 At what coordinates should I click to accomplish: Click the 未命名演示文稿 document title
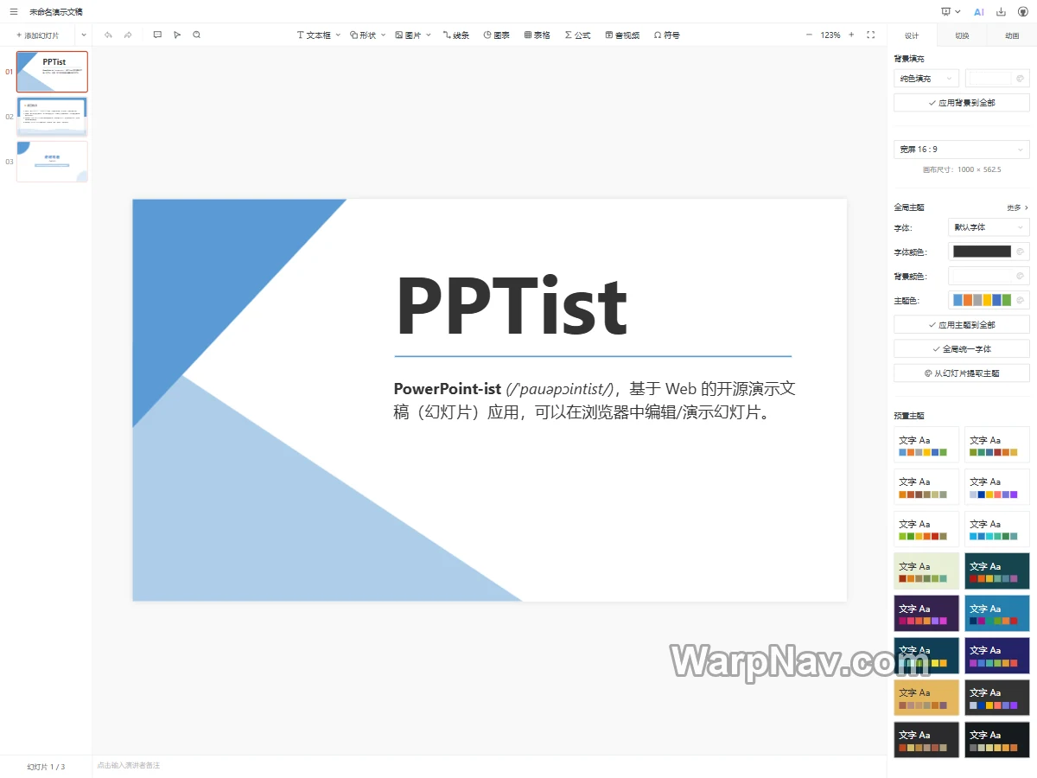coord(56,12)
